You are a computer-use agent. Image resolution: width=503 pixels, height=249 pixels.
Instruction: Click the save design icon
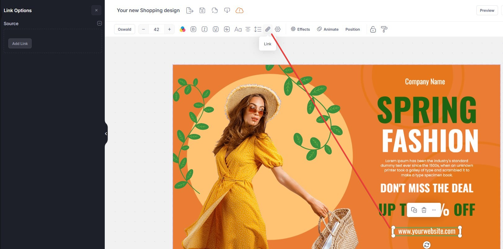[202, 11]
